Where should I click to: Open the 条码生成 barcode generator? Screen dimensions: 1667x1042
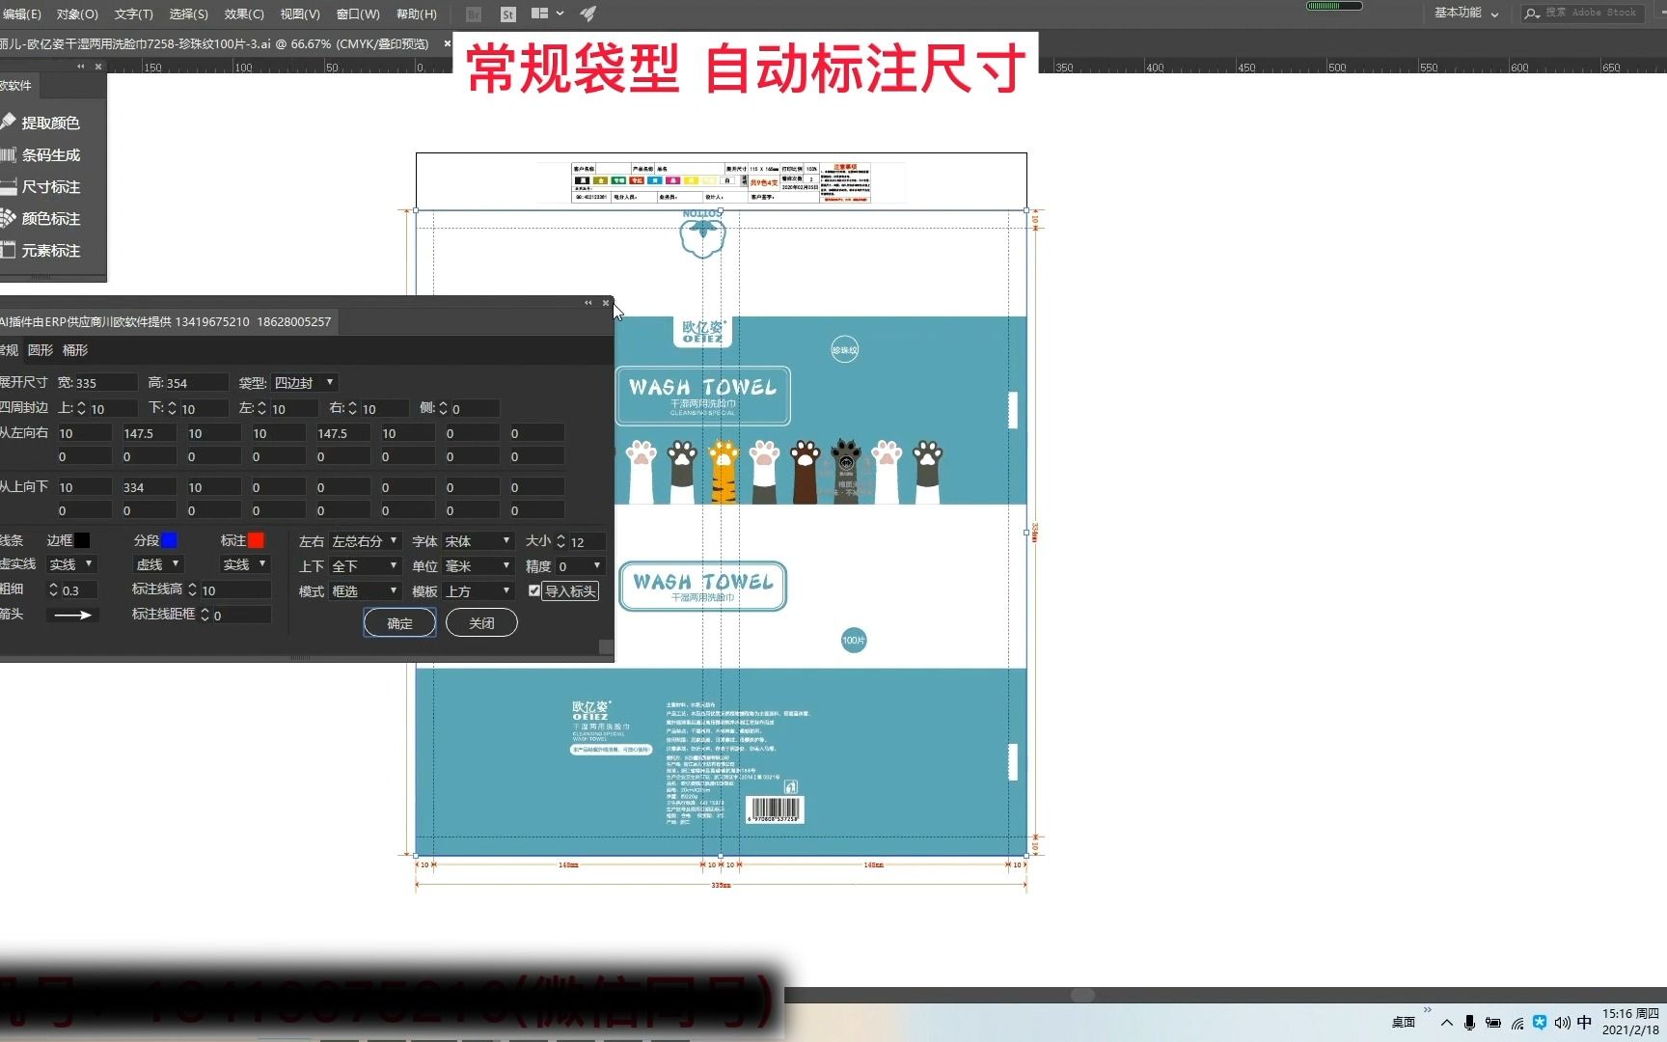click(41, 154)
